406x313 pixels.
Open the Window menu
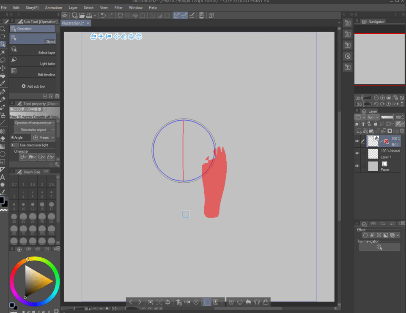click(x=136, y=8)
